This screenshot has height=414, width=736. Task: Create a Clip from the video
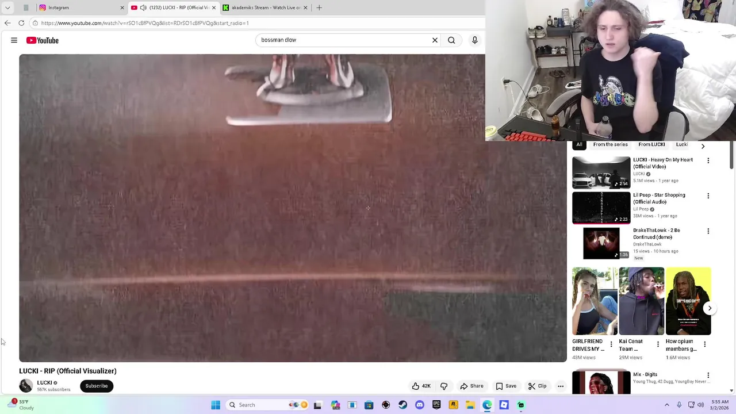pyautogui.click(x=537, y=386)
